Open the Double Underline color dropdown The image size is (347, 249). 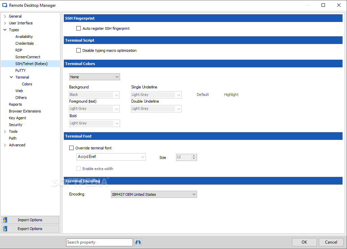click(x=156, y=108)
